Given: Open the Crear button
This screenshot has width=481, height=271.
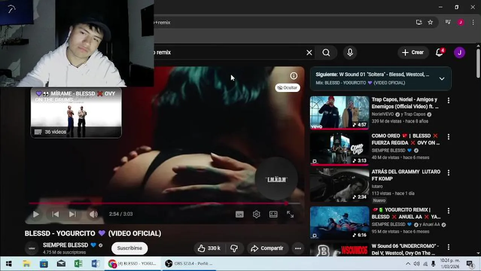Looking at the screenshot, I should coord(413,53).
